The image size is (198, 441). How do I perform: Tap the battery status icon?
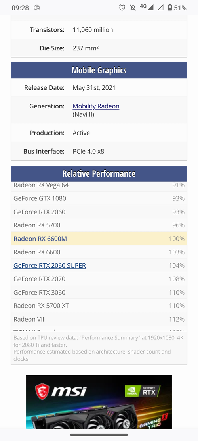(169, 8)
